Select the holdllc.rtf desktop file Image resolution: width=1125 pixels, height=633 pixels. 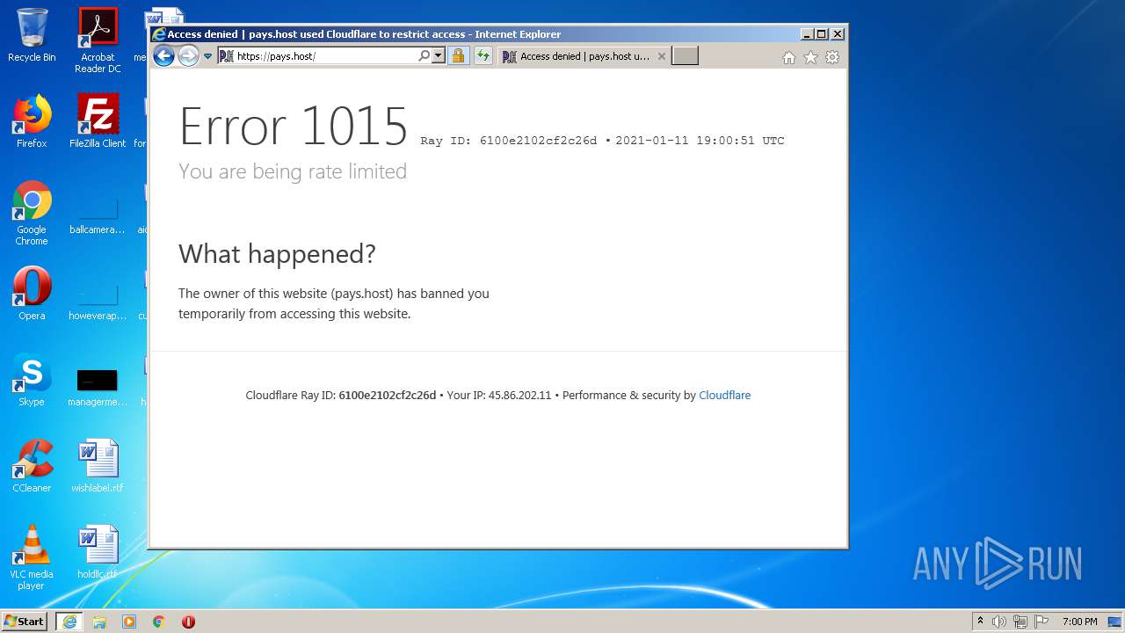coord(98,552)
